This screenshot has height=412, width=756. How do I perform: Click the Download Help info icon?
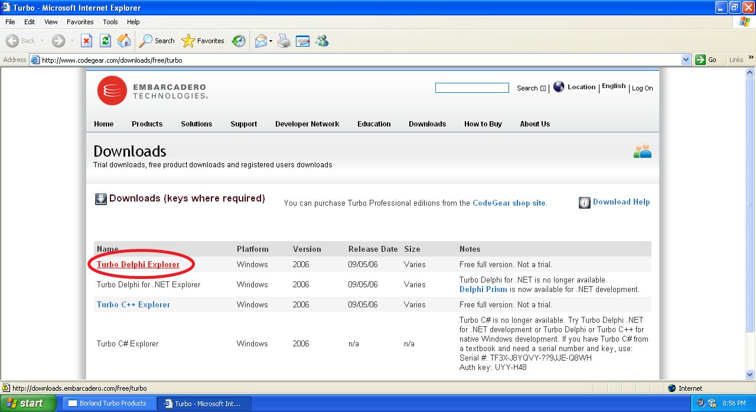point(585,203)
